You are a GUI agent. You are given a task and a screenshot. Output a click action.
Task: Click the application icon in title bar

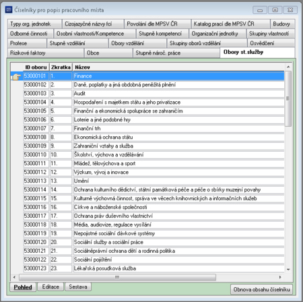[x=9, y=9]
